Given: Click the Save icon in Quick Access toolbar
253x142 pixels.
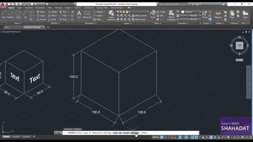Looking at the screenshot, I should click(x=17, y=4).
